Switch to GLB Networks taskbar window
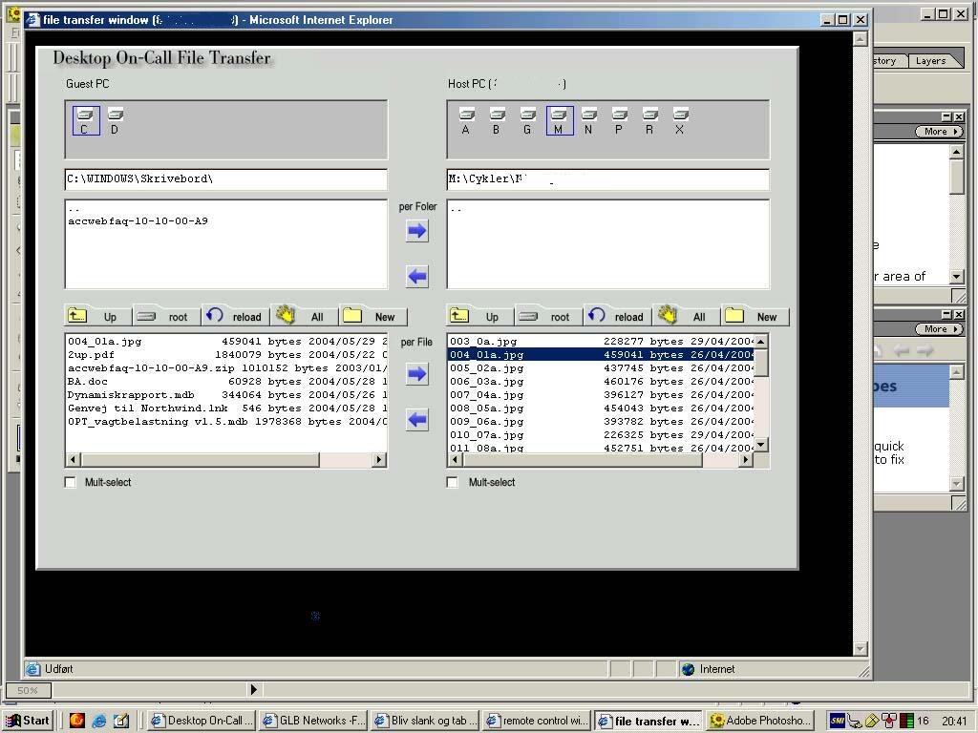The width and height of the screenshot is (978, 733). point(313,721)
